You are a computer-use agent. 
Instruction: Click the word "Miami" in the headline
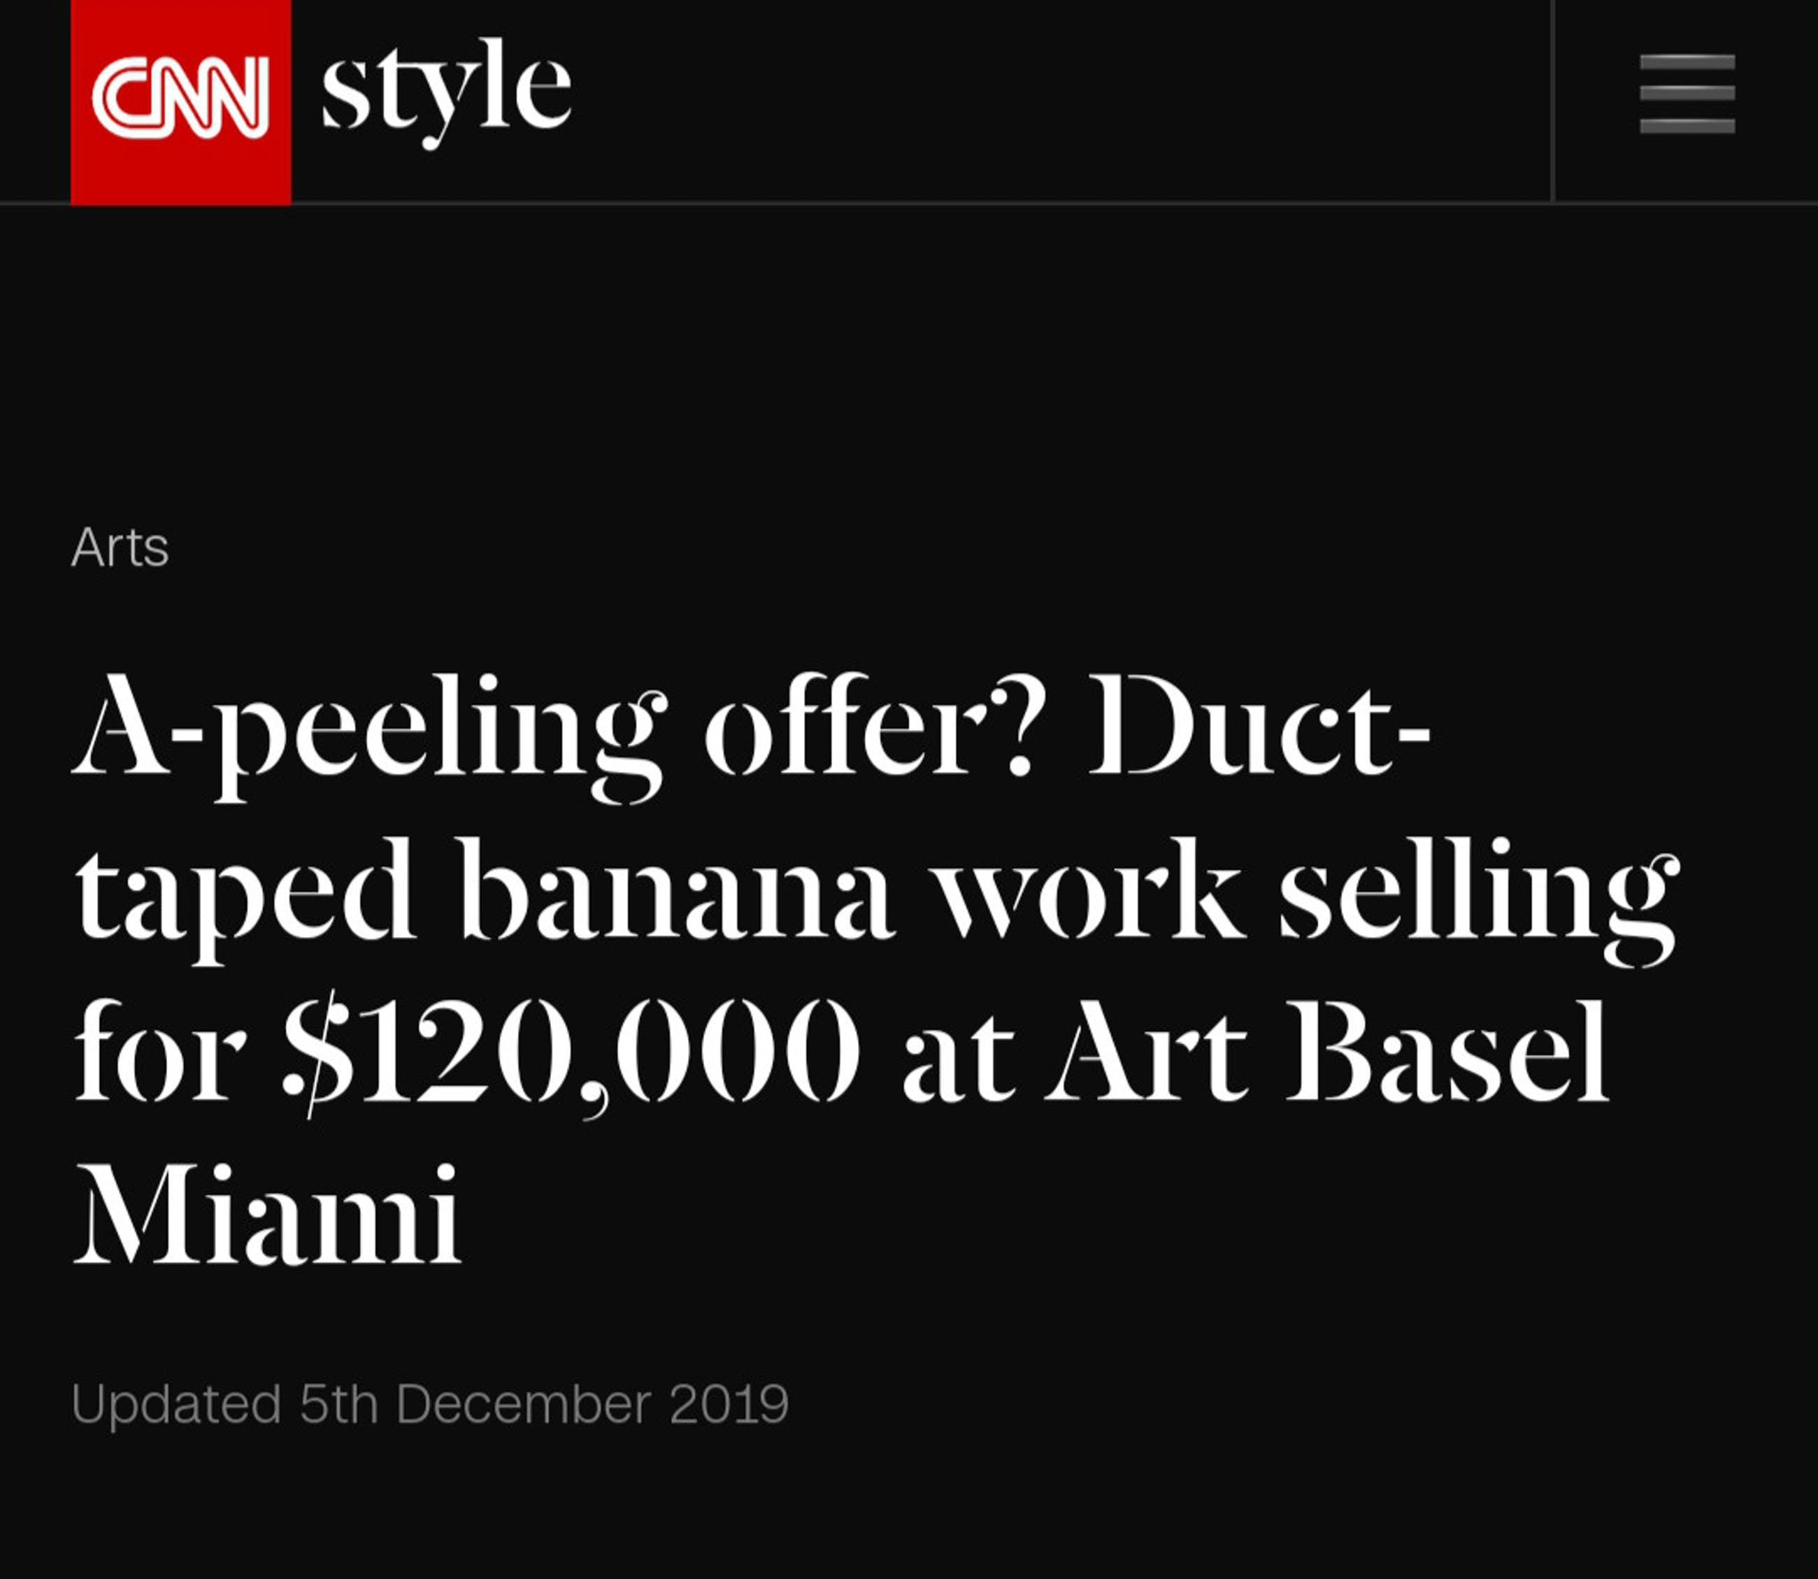coord(267,1216)
